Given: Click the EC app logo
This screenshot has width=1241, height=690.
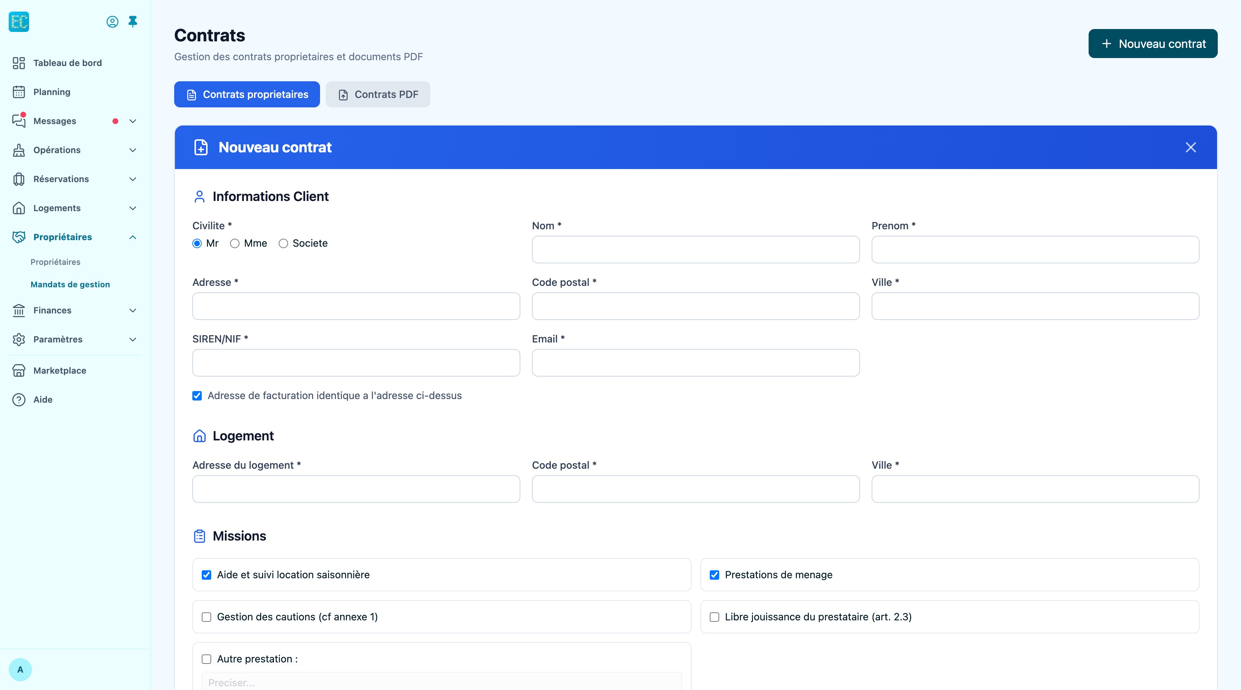Looking at the screenshot, I should pyautogui.click(x=19, y=22).
